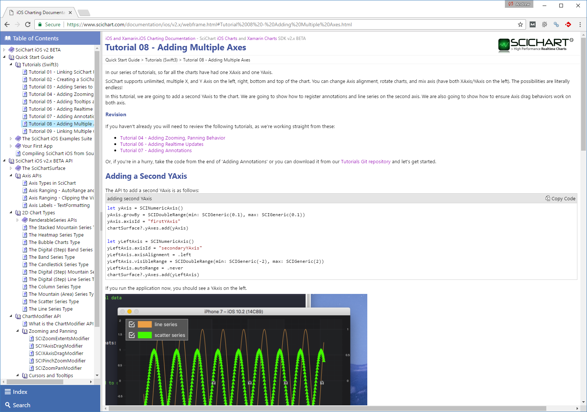587x412 pixels.
Task: Toggle the line series legend checkbox
Action: point(132,324)
